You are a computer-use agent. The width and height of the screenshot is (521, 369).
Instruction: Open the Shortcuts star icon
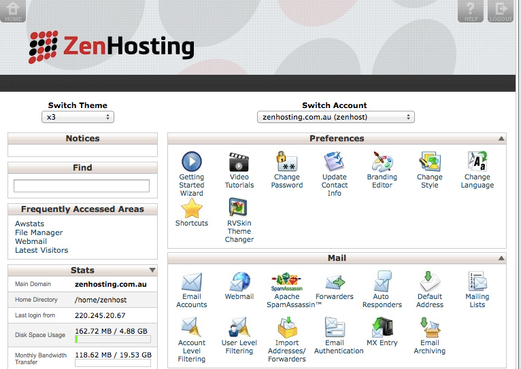pyautogui.click(x=191, y=208)
